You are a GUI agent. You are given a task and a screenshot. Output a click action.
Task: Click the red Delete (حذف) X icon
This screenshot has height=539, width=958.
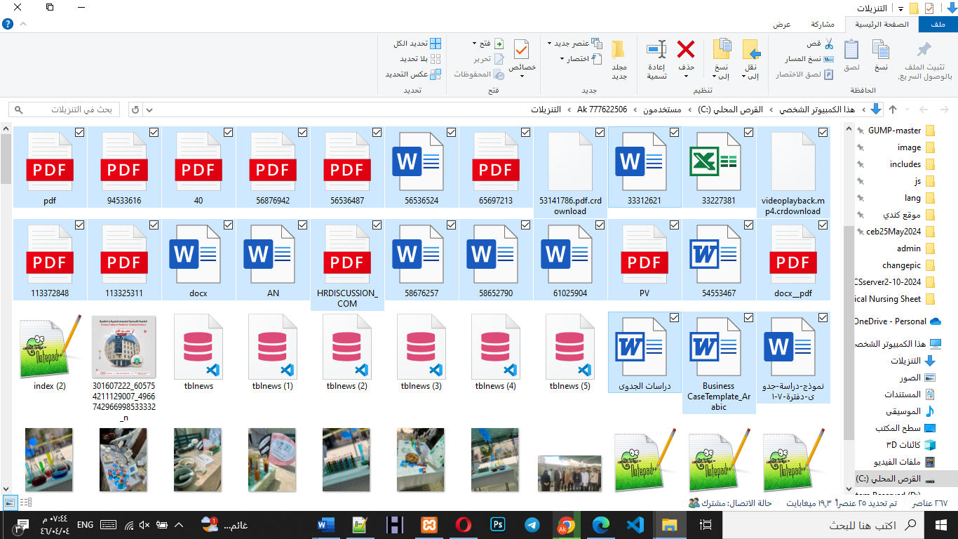[x=686, y=49]
